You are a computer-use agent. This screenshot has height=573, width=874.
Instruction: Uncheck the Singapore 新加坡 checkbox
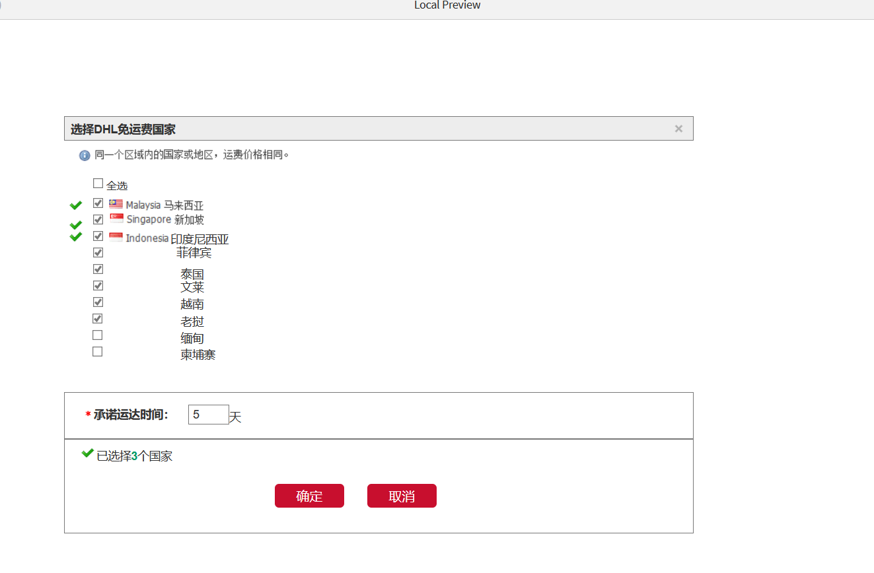(98, 219)
